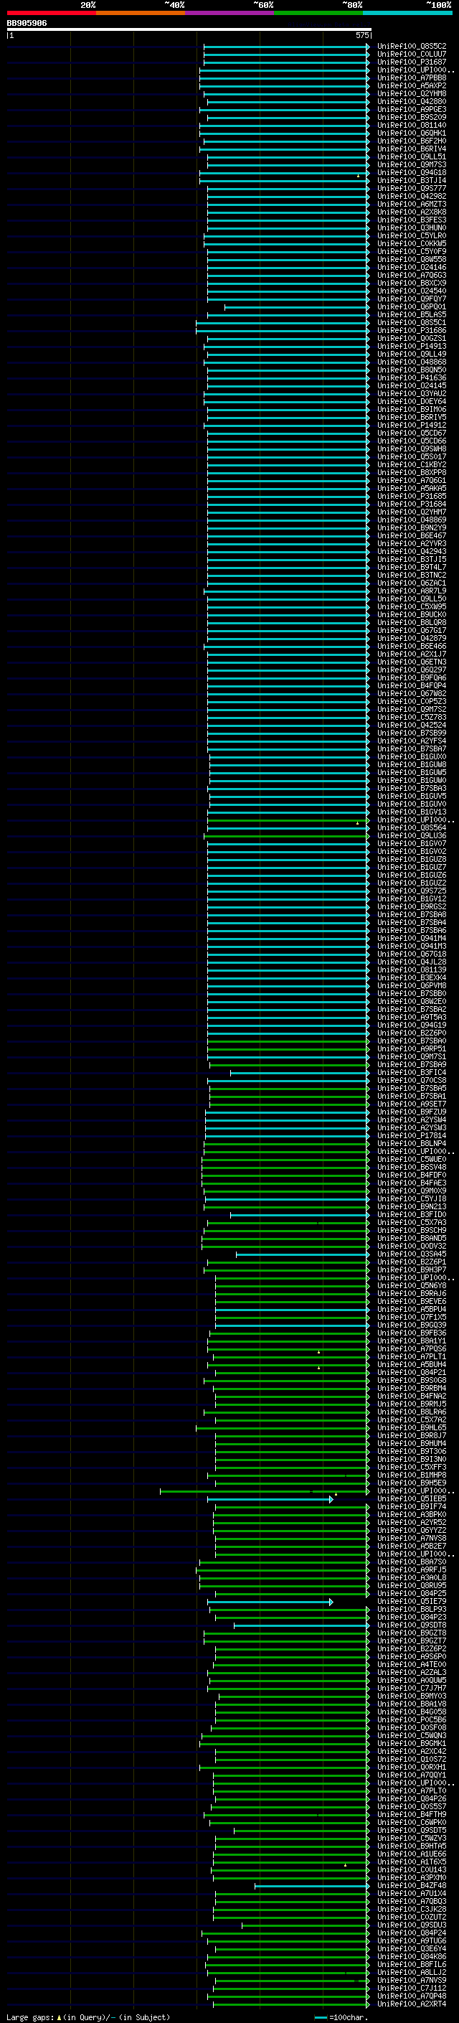Screen dimensions: 459x2023
Task: Select the query name text 'BB905906'
Action: 27,23
